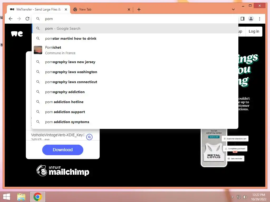This screenshot has height=202, width=270.
Task: Open File Explorer from taskbar
Action: pyautogui.click(x=21, y=197)
